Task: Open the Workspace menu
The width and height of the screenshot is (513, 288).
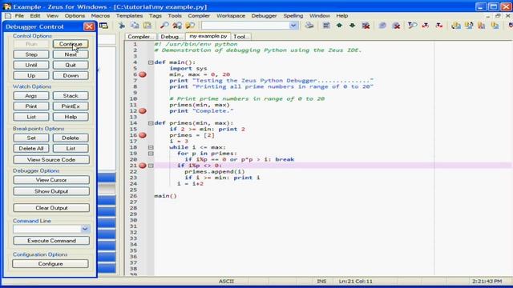Action: click(x=231, y=16)
